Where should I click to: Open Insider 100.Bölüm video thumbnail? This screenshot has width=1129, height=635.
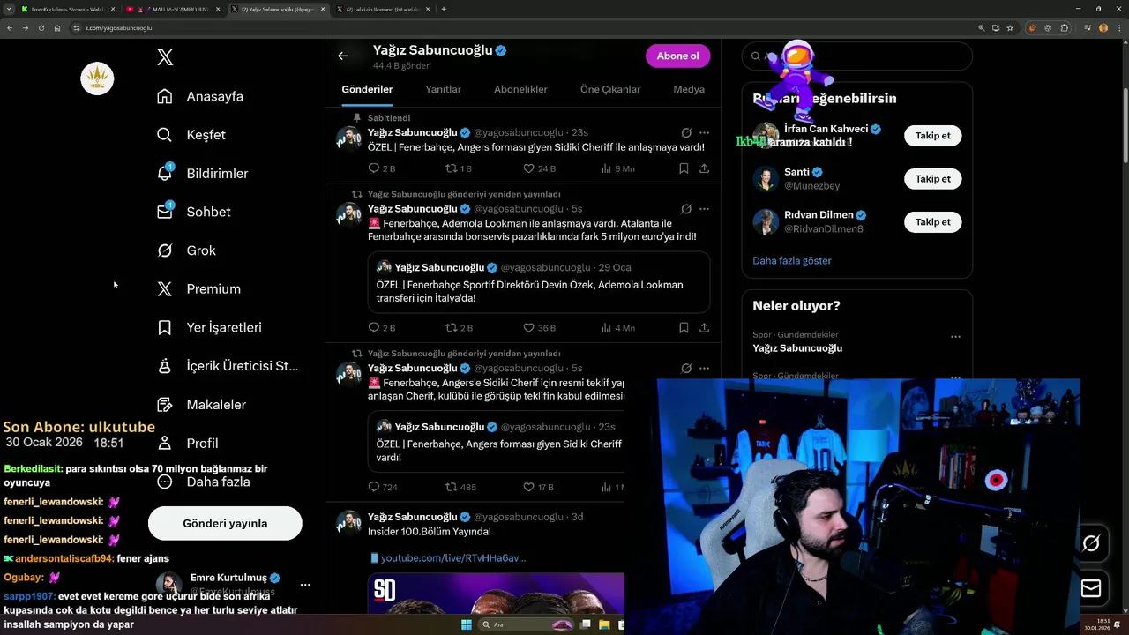(x=496, y=594)
